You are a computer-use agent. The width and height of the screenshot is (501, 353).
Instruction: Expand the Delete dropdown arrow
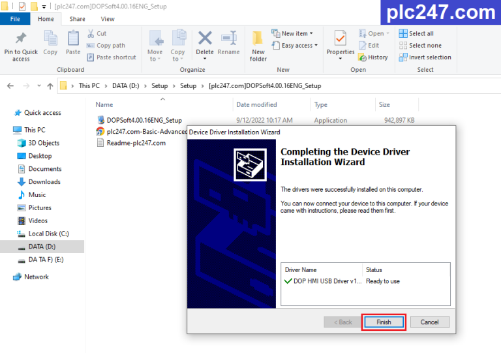coord(205,59)
